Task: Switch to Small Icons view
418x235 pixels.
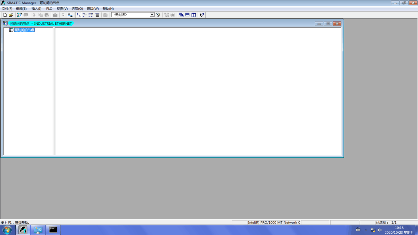Action: tap(85, 15)
